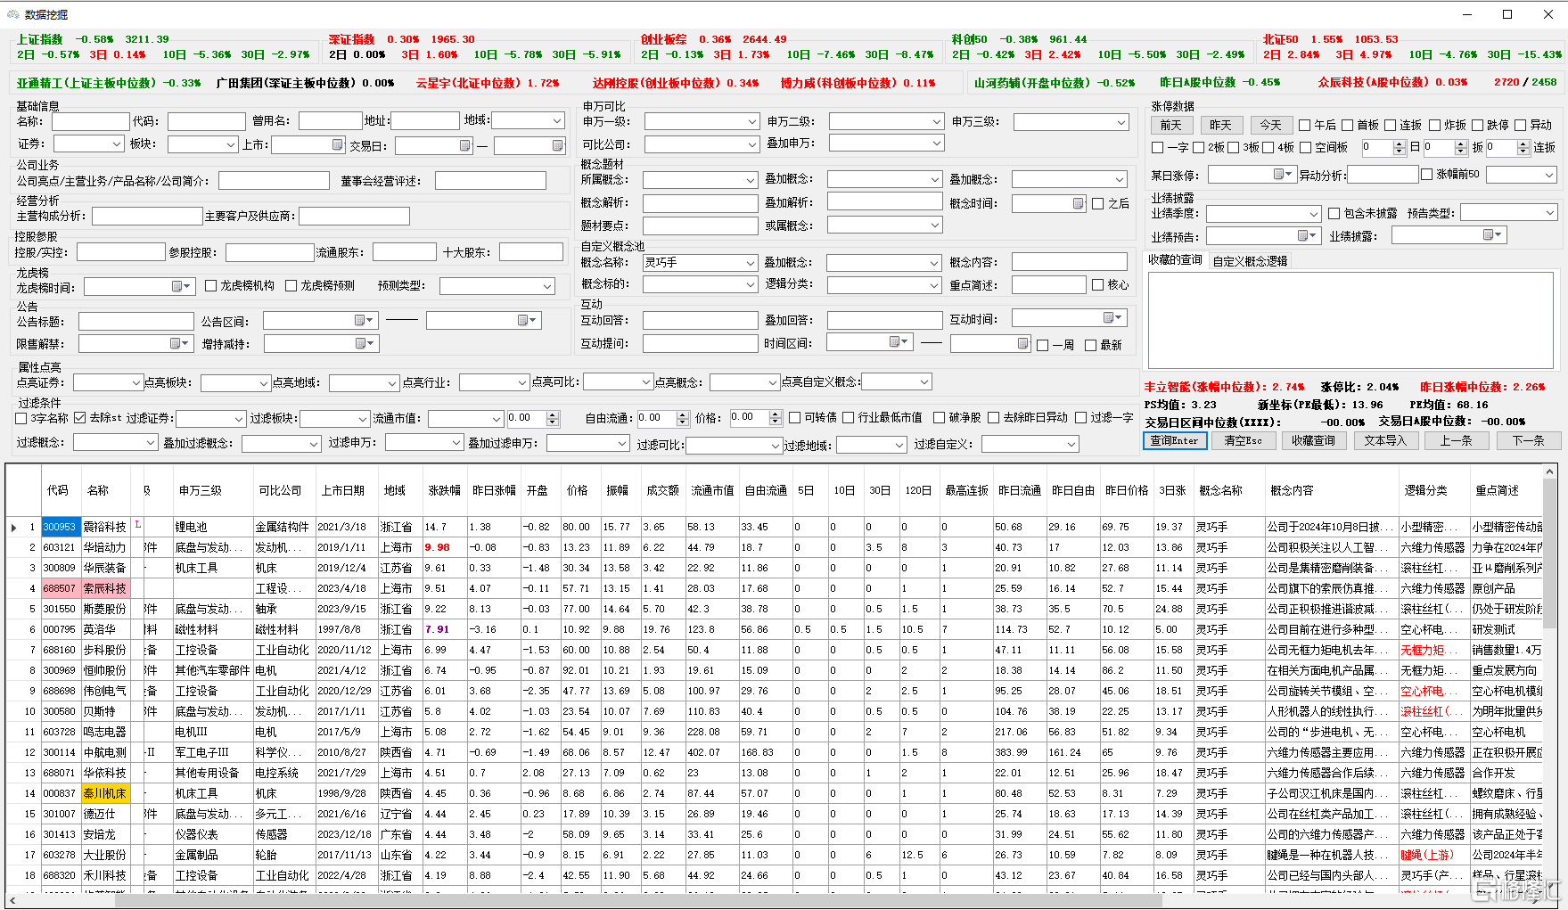The image size is (1568, 910).
Task: Open the 逻辑分类 dropdown
Action: tap(934, 285)
